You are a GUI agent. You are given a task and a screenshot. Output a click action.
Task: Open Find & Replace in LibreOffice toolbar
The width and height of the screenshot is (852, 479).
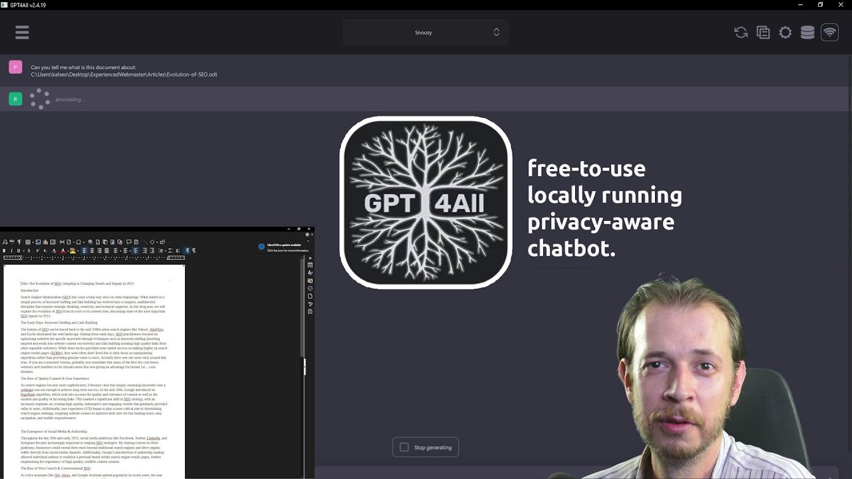5,242
